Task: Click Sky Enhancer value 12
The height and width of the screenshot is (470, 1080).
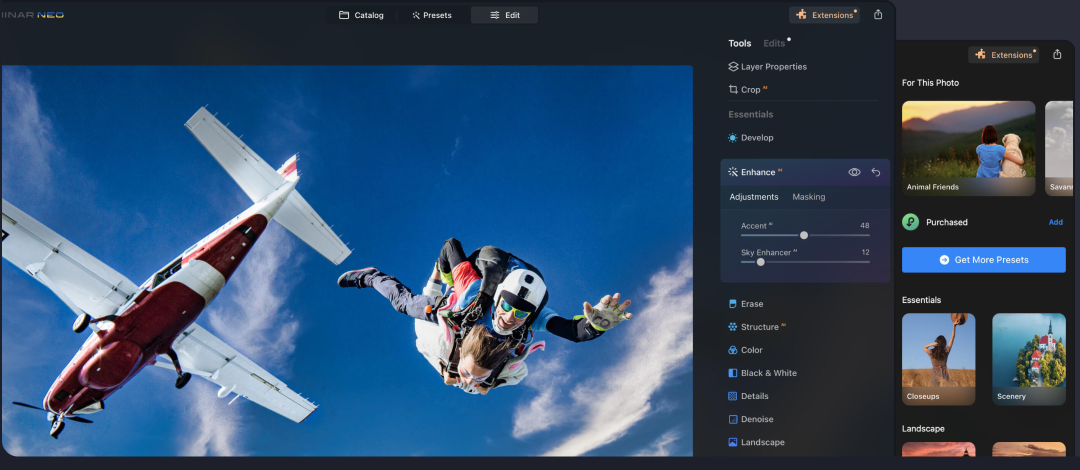Action: (865, 252)
